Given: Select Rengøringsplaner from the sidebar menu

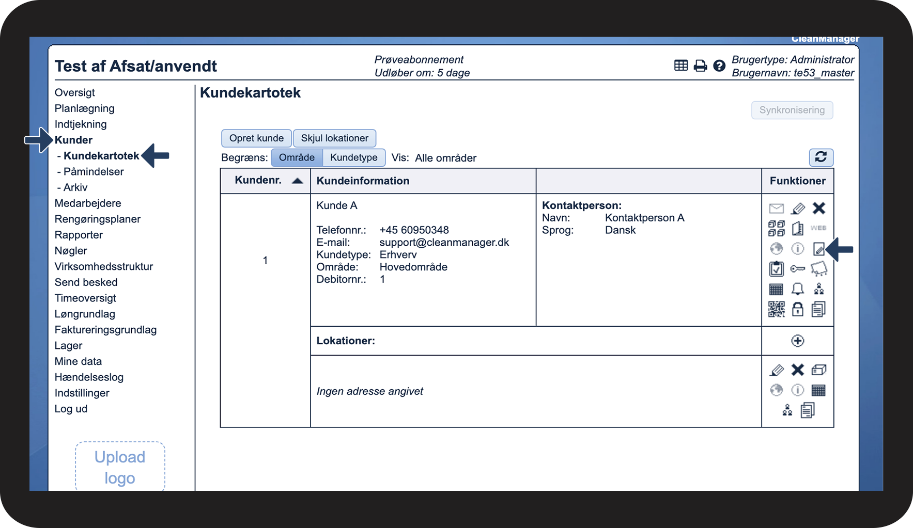Looking at the screenshot, I should point(97,219).
